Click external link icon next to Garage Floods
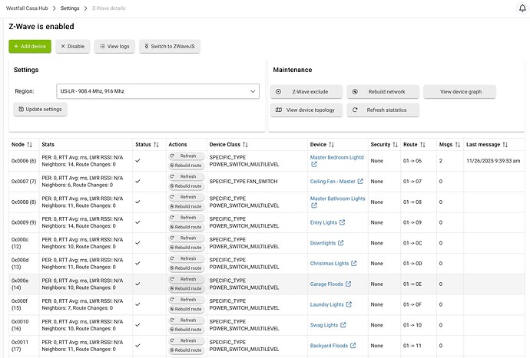 pyautogui.click(x=348, y=284)
